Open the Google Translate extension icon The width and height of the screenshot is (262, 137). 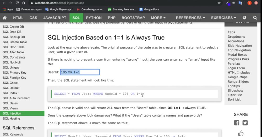pos(240,3)
